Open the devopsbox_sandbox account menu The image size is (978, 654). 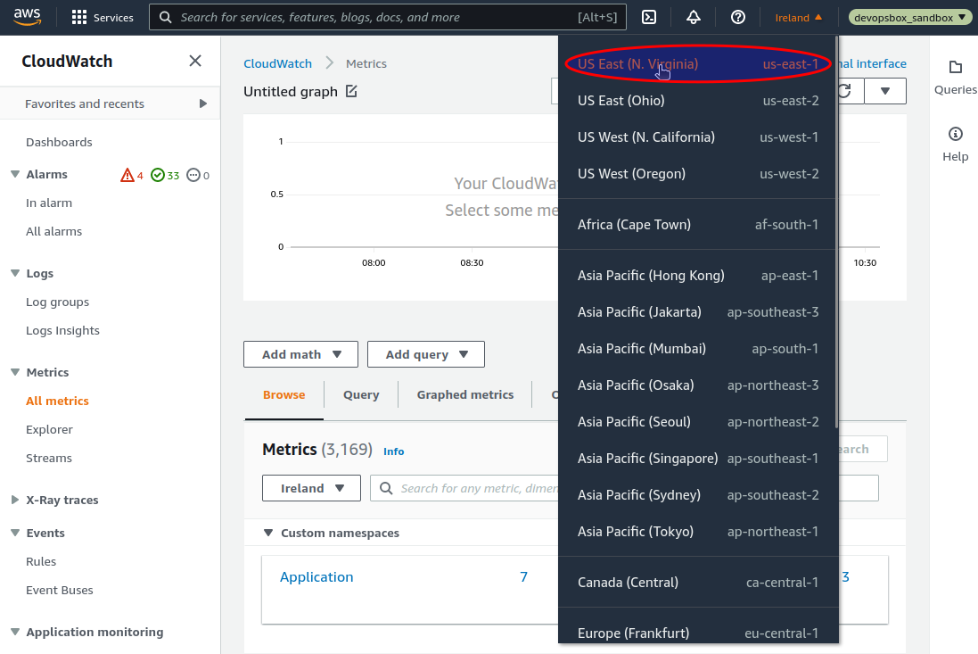pos(909,16)
